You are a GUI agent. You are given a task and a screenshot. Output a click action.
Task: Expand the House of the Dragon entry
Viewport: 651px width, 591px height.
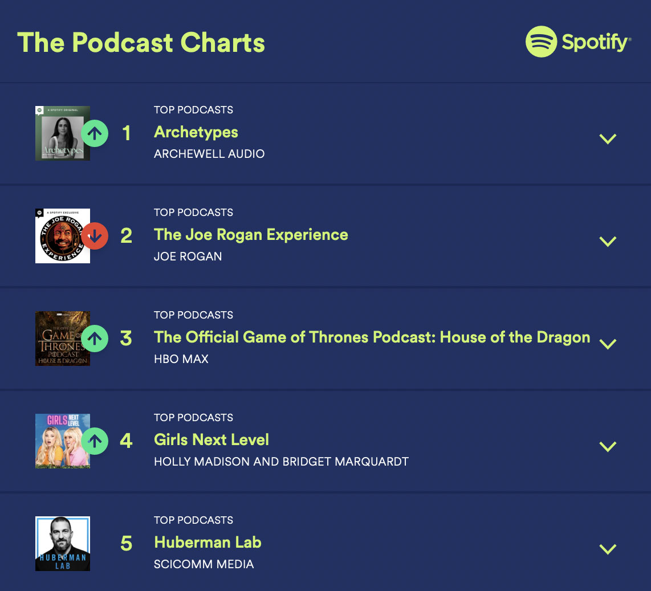608,344
